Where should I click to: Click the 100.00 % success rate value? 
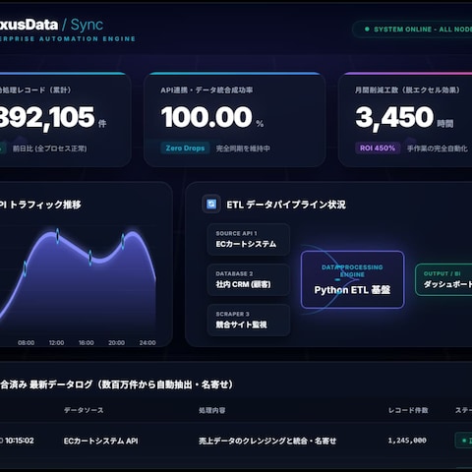coord(212,117)
